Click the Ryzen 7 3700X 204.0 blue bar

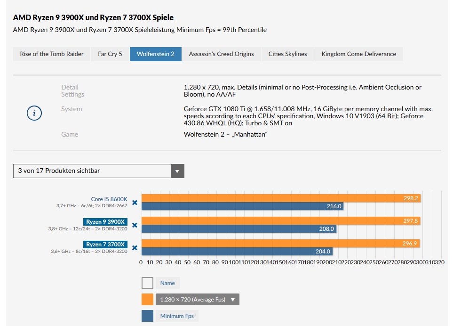coord(237,252)
